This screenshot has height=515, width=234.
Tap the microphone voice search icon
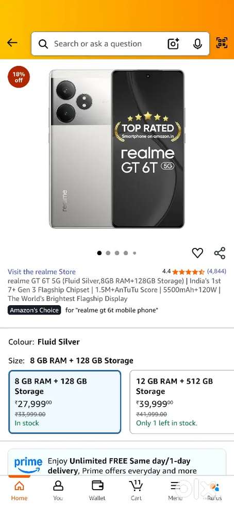(197, 44)
